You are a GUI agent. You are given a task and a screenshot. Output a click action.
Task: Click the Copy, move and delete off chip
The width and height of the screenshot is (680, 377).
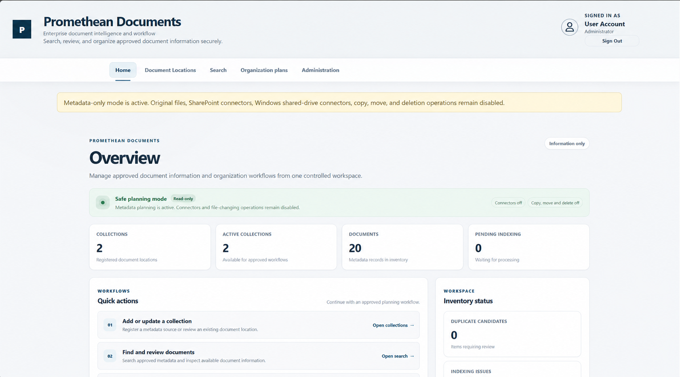555,203
